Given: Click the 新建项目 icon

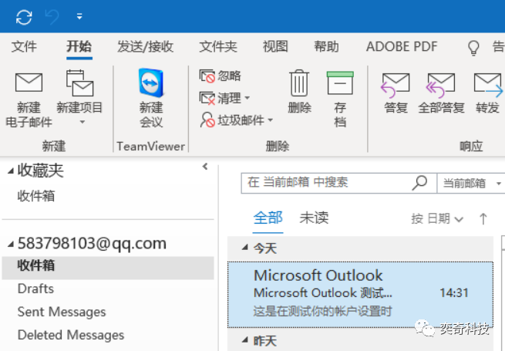Looking at the screenshot, I should click(x=79, y=83).
